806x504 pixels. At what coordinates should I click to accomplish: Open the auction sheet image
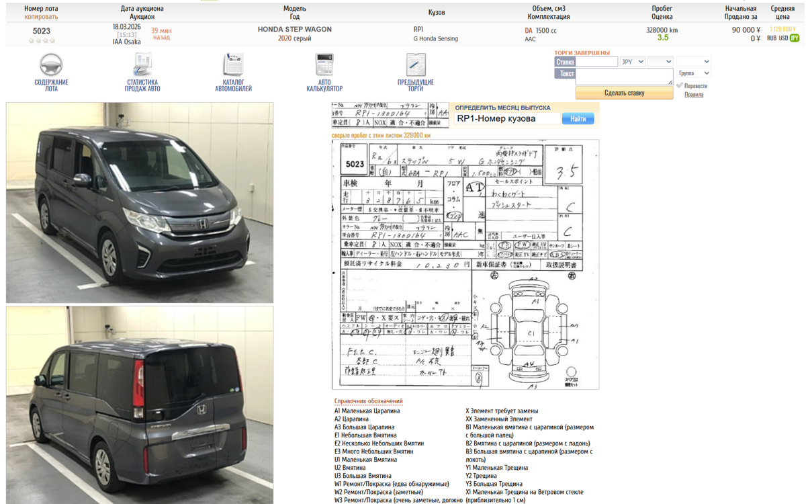[x=465, y=264]
